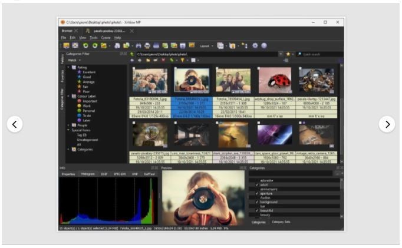Open the File menu
402x248 pixels.
coord(64,38)
